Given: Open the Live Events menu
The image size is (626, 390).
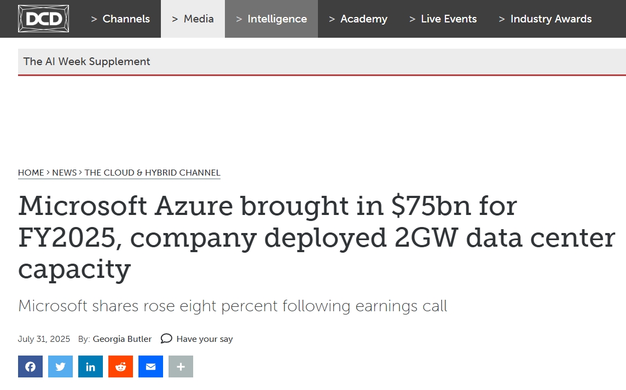Looking at the screenshot, I should tap(443, 19).
